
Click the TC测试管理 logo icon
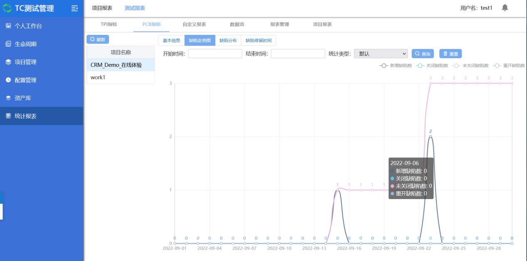coord(7,8)
